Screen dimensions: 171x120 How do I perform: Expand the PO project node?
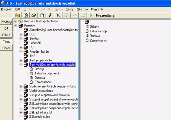pyautogui.click(x=21, y=47)
